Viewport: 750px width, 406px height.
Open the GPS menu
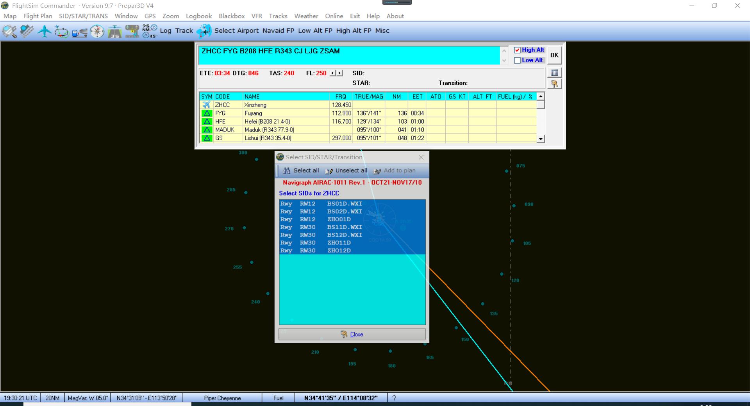(150, 16)
